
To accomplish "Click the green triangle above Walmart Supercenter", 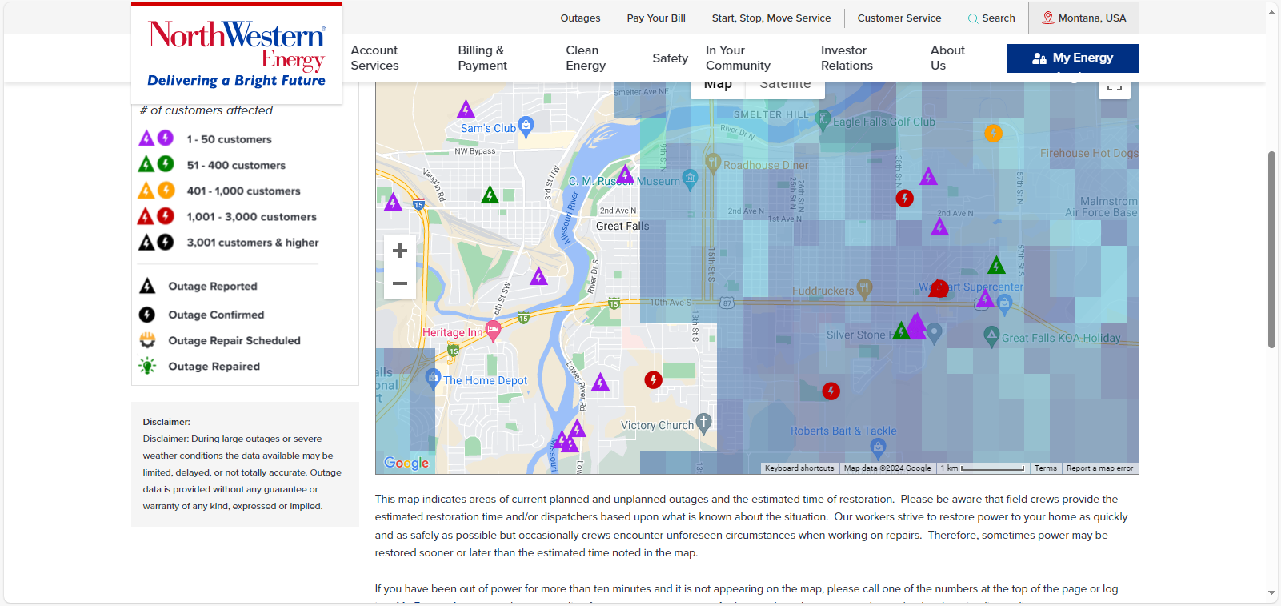I will 996,265.
